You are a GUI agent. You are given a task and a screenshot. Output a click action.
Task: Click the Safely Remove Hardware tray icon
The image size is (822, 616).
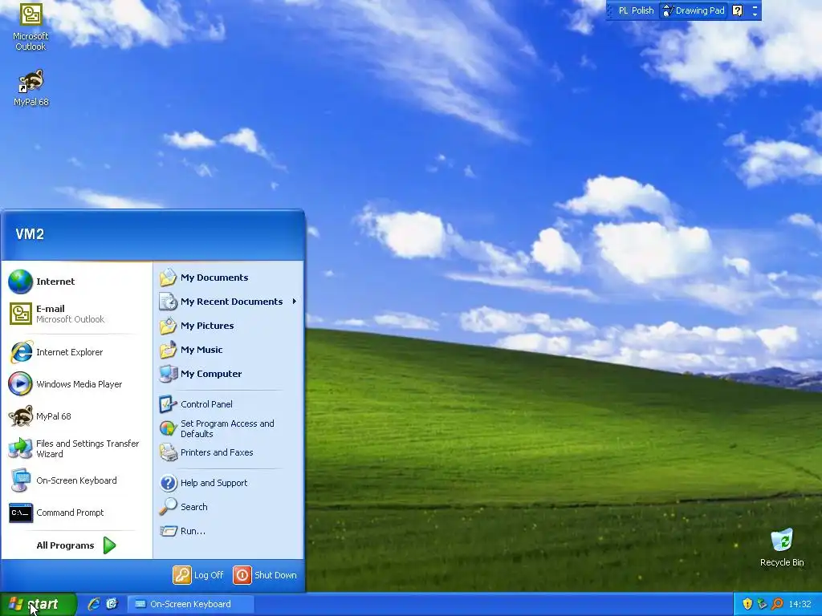coord(762,604)
